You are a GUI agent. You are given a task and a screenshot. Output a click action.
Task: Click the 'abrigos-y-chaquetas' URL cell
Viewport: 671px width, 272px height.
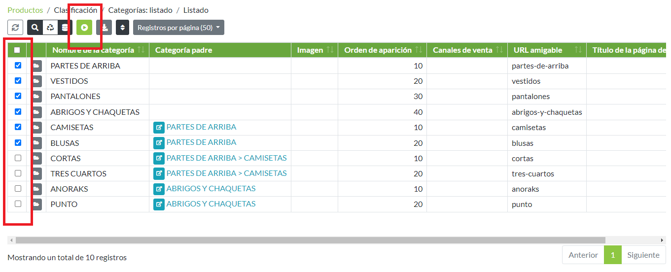[547, 112]
